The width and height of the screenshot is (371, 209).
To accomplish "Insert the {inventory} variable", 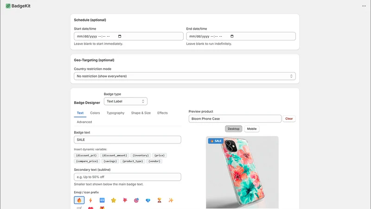I will 141,156.
